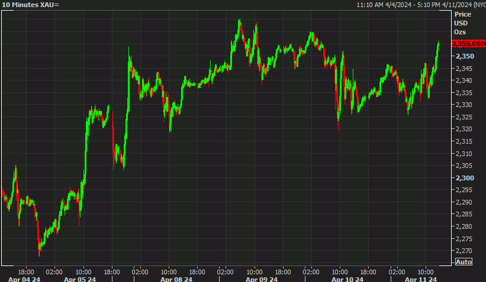Click the 2,310 price axis label
Viewport: 486px width, 282px height.
(464, 154)
